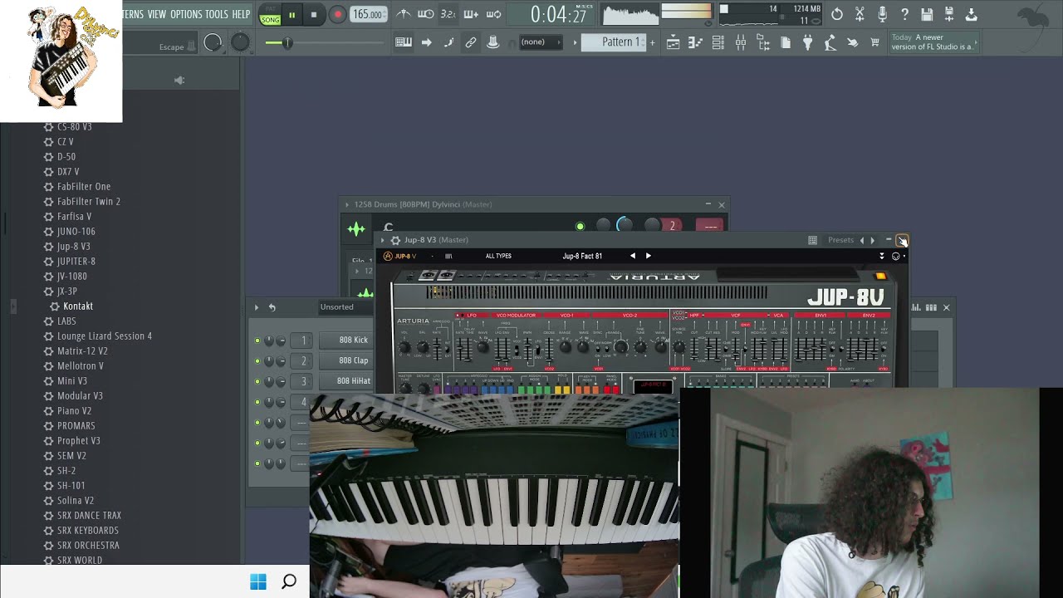This screenshot has height=598, width=1063.
Task: Toggle the green enable LED in Drums plugin window
Action: pyautogui.click(x=580, y=226)
